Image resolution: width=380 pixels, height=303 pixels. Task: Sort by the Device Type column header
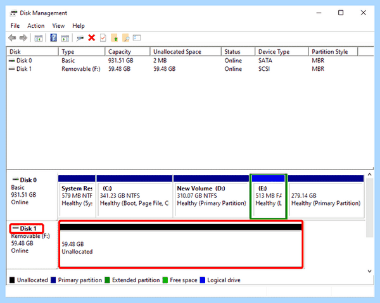(x=282, y=51)
